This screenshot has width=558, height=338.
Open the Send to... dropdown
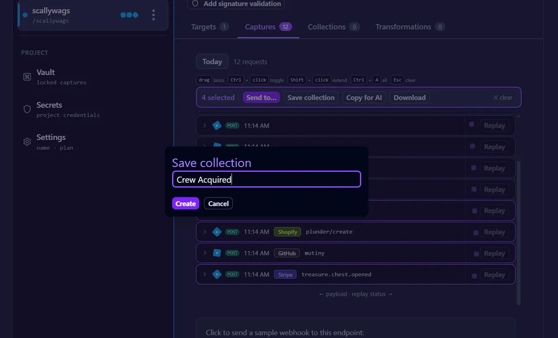tap(261, 98)
